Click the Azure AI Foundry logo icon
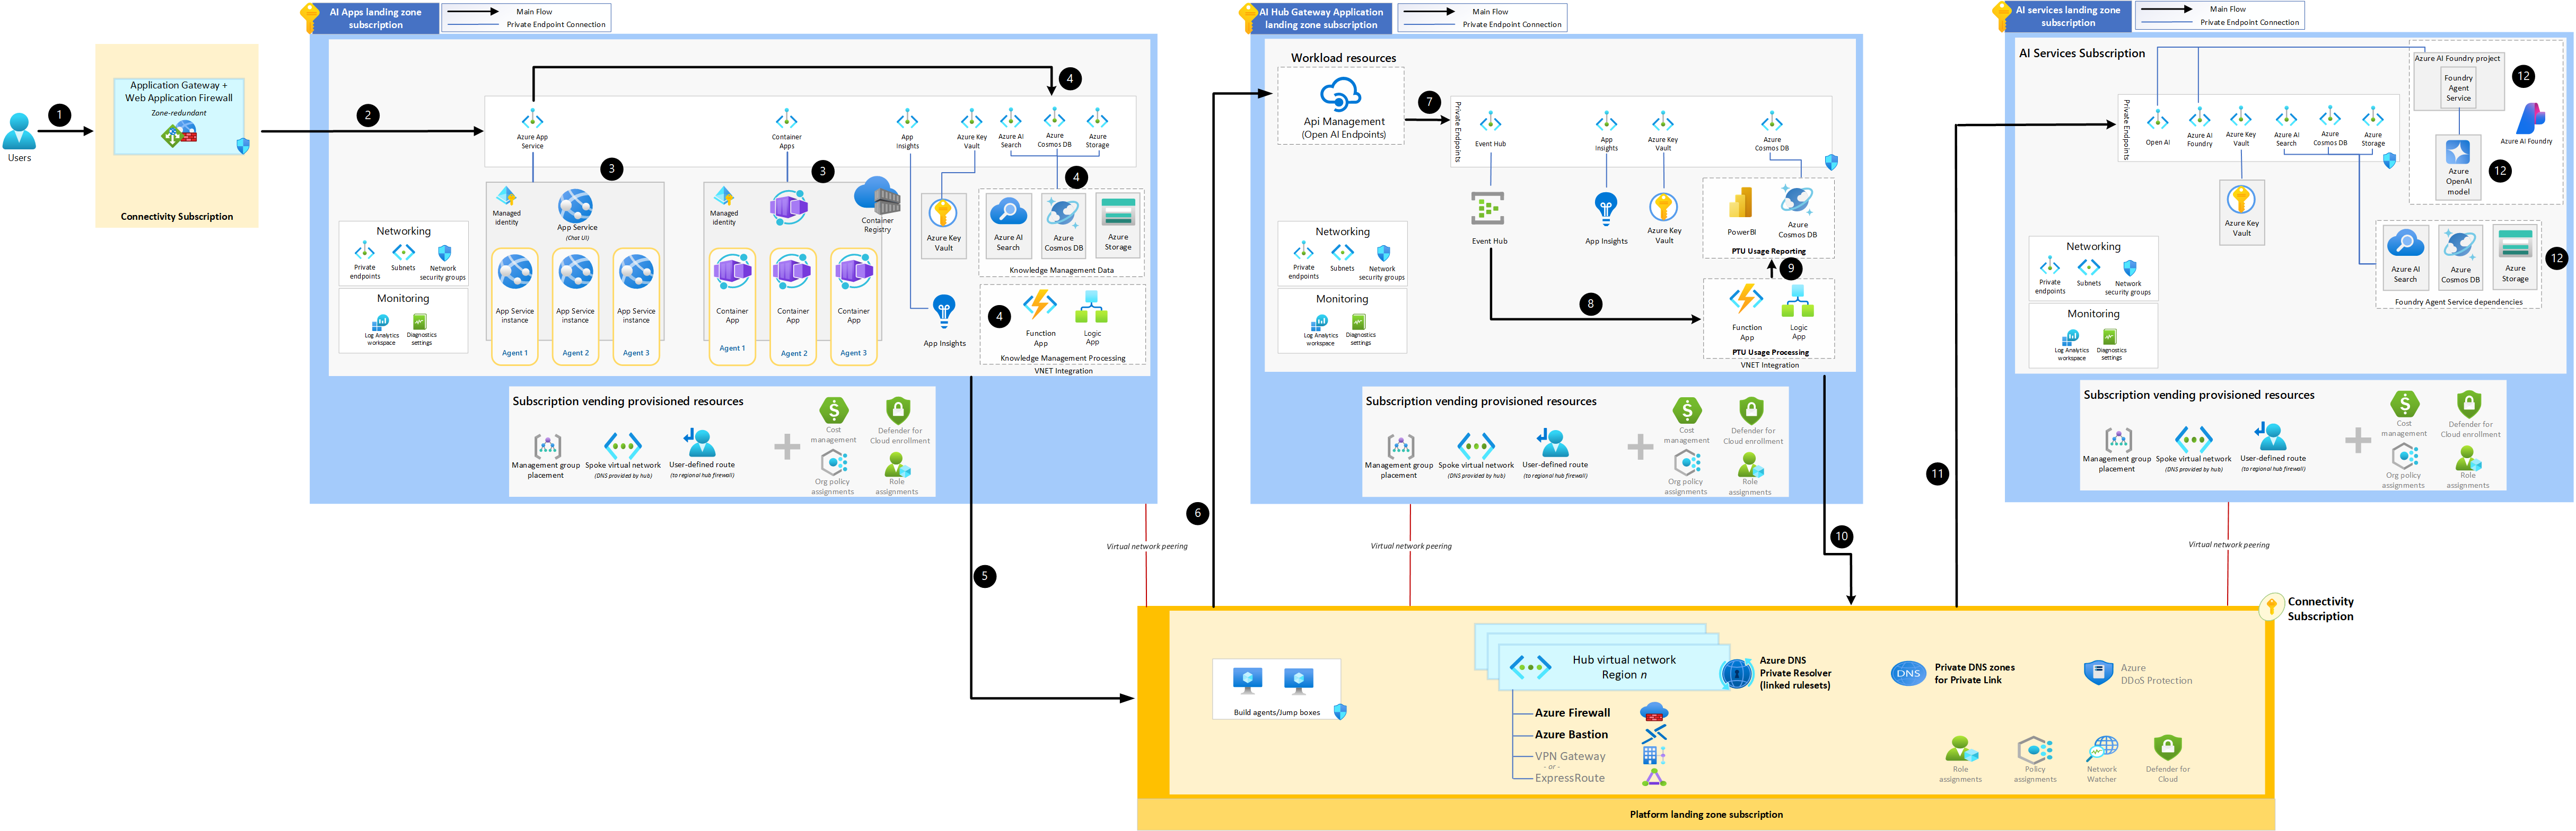This screenshot has height=831, width=2576. pyautogui.click(x=2530, y=119)
